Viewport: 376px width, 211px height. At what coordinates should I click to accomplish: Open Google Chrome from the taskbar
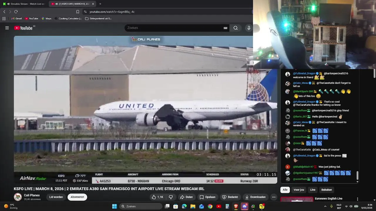210,206
